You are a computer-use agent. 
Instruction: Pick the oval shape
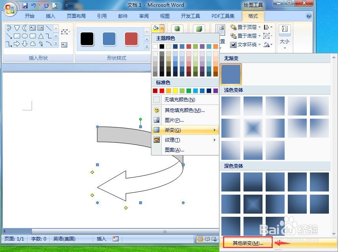25,36
